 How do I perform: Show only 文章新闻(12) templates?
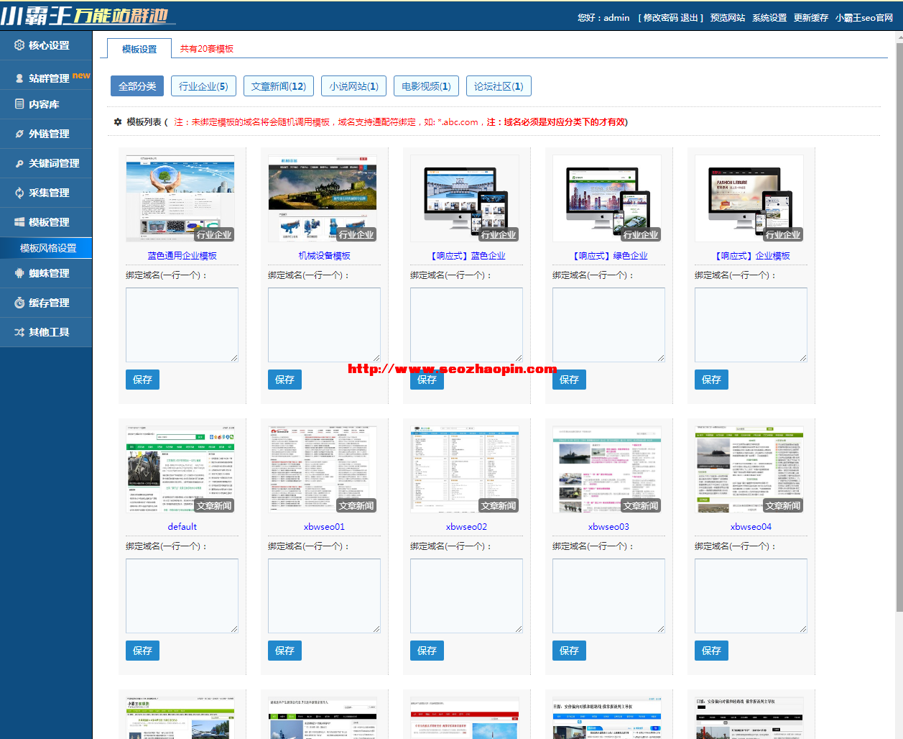click(279, 86)
